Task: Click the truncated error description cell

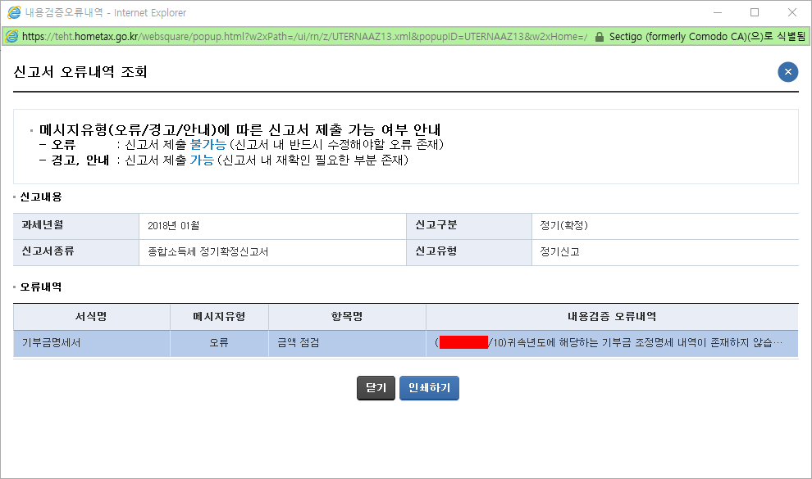Action: [612, 343]
